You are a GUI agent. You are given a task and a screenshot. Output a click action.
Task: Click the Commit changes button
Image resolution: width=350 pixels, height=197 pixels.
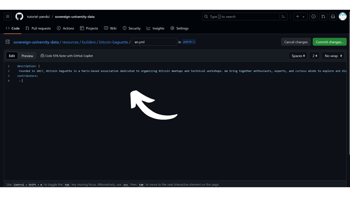(329, 42)
